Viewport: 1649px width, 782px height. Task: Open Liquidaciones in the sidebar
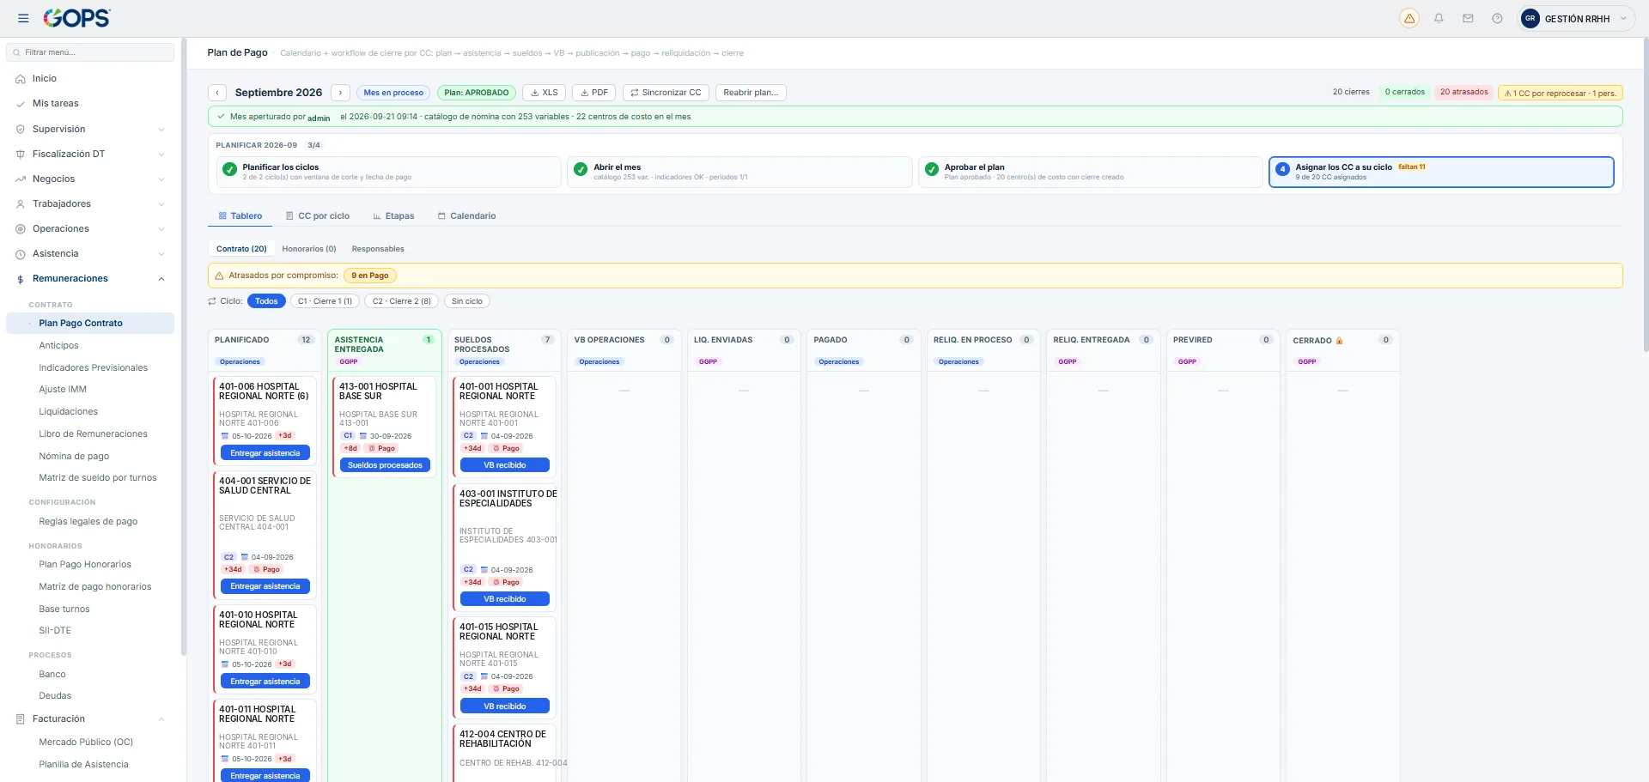point(69,412)
